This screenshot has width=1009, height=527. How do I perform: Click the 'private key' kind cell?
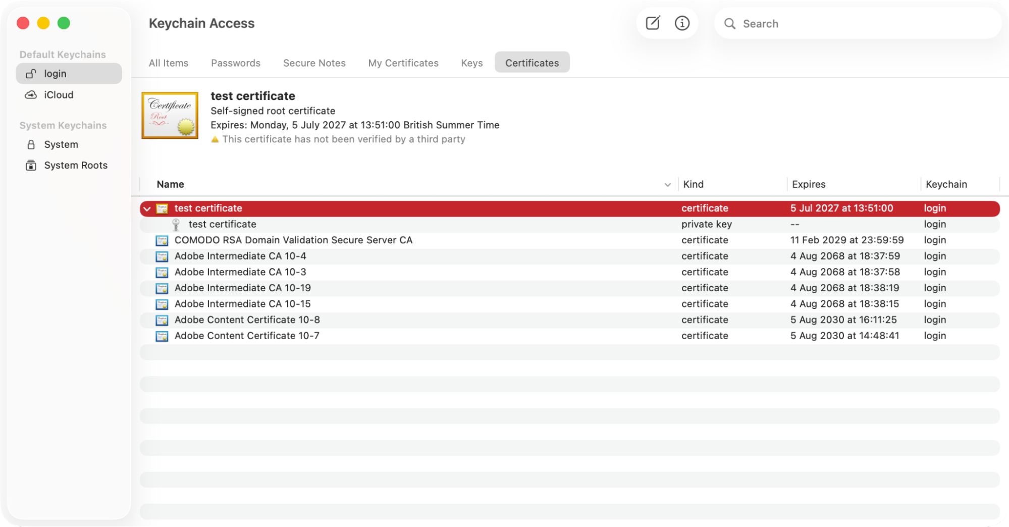click(706, 225)
